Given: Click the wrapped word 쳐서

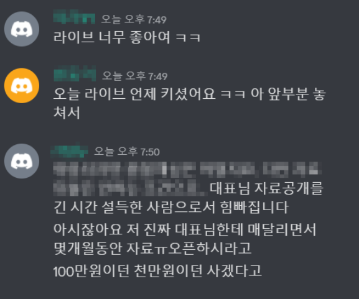Looking at the screenshot, I should [67, 113].
